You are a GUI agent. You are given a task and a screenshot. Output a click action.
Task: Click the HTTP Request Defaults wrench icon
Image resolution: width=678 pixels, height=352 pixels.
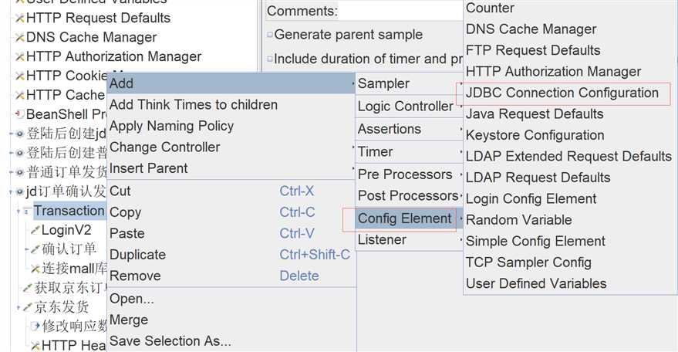click(20, 19)
